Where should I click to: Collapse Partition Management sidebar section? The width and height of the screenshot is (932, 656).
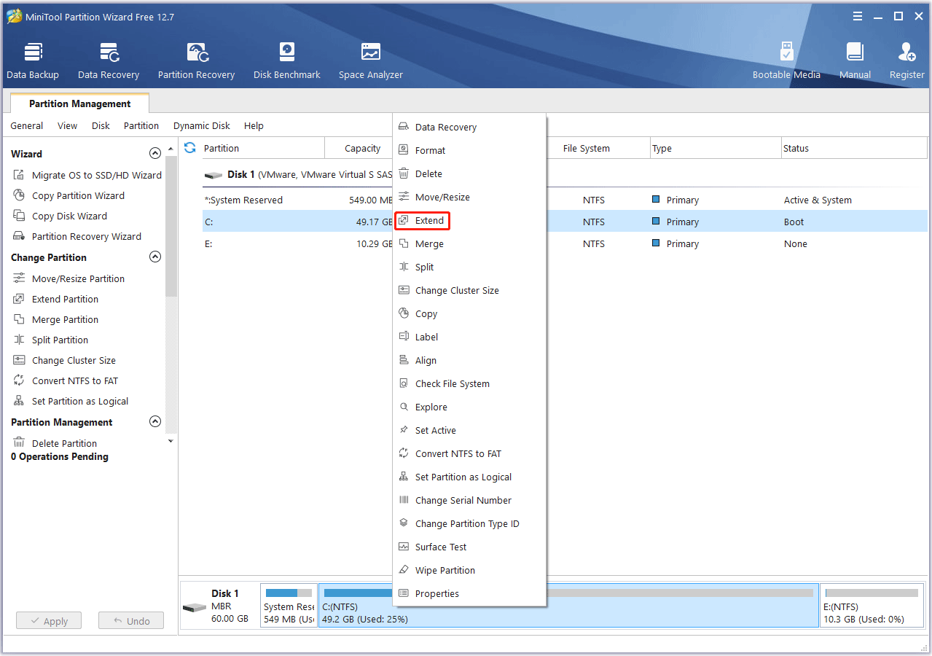[x=154, y=422]
